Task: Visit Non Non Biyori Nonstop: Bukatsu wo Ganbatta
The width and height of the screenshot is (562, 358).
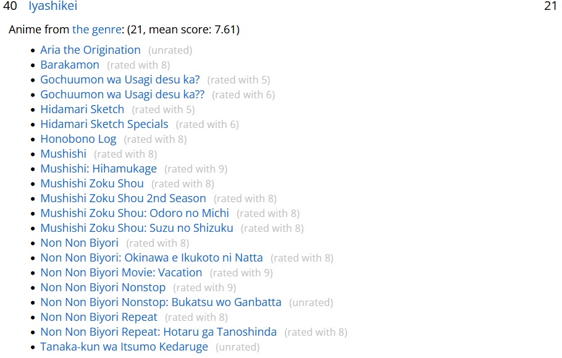Action: 161,302
